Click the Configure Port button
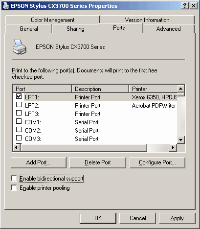The width and height of the screenshot is (200, 229). tap(157, 162)
